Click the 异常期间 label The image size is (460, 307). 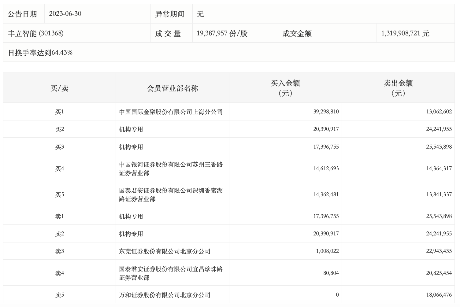pos(170,14)
